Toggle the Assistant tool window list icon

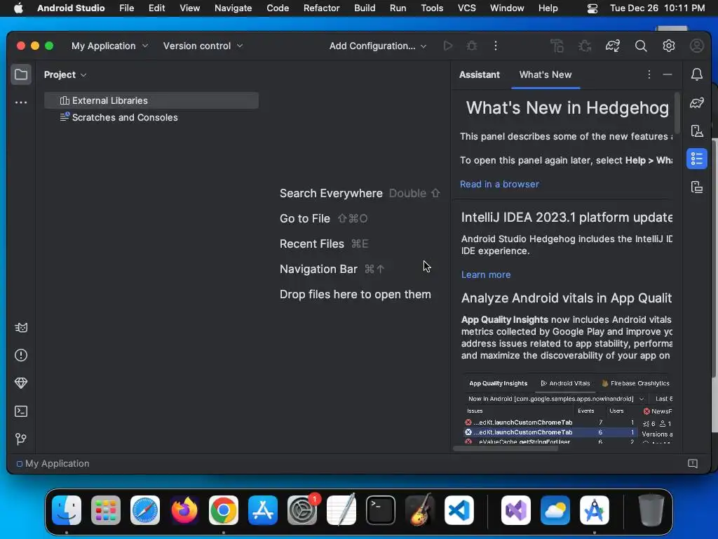pyautogui.click(x=697, y=159)
